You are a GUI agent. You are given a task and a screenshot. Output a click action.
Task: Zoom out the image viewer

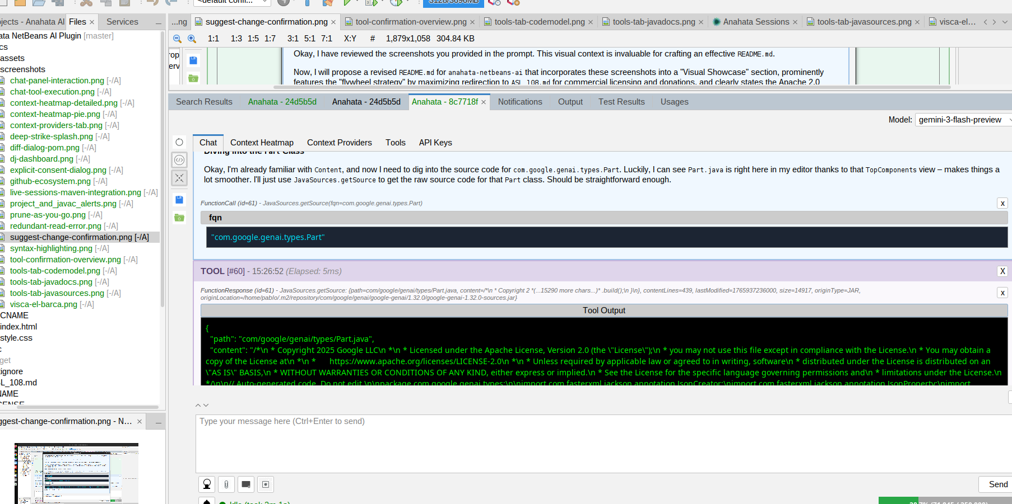tap(177, 39)
